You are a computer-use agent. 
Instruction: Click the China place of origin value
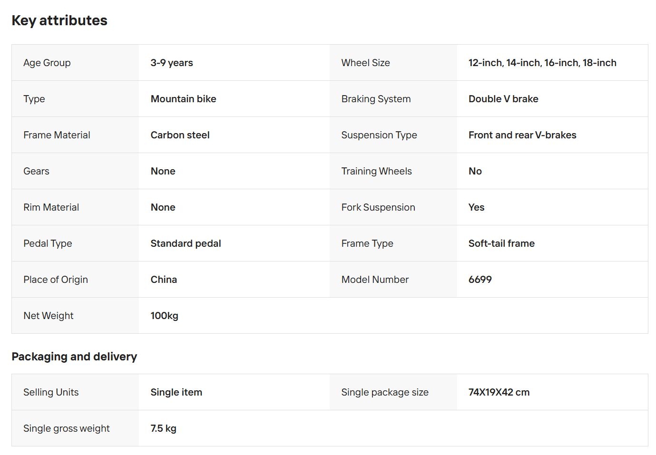click(164, 280)
